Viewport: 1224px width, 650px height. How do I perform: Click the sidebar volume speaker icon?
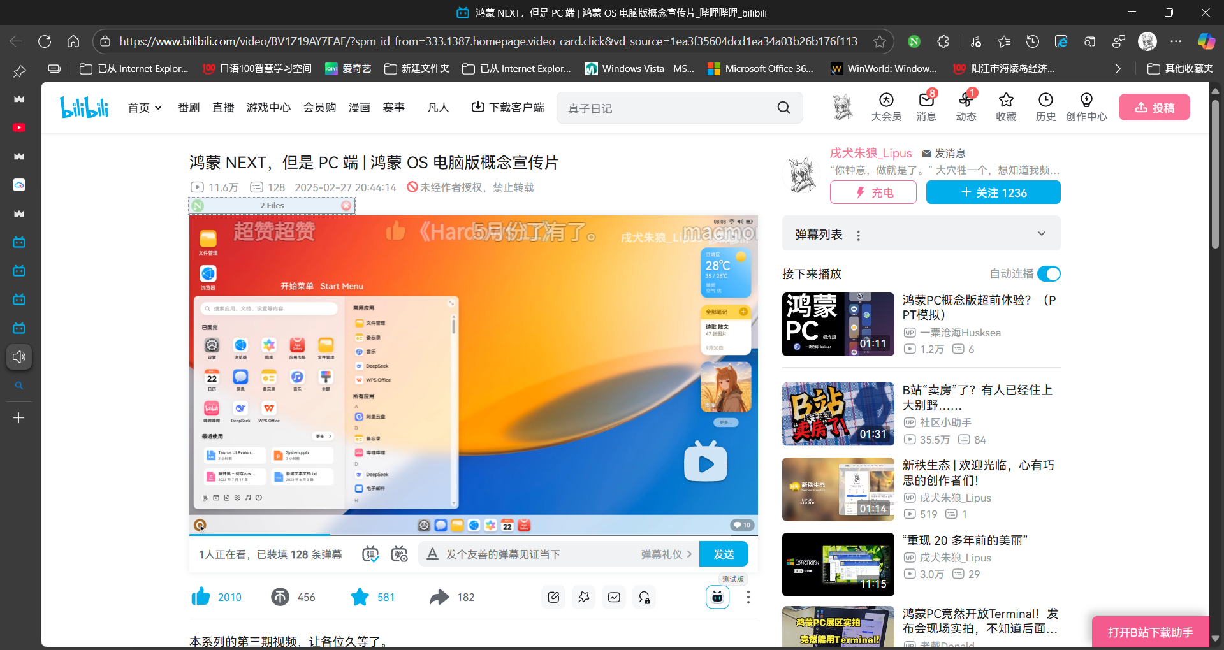19,357
